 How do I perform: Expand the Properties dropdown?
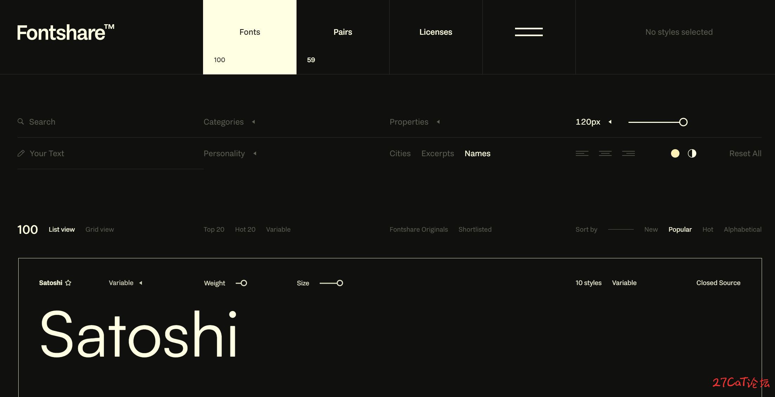coord(415,122)
